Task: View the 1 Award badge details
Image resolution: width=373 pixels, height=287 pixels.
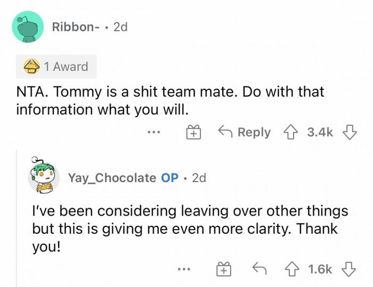Action: pyautogui.click(x=56, y=67)
